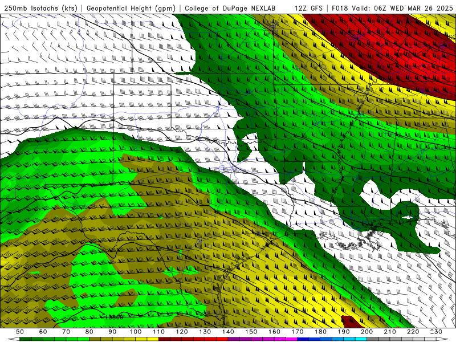Click the '150' legend value

coord(251,332)
